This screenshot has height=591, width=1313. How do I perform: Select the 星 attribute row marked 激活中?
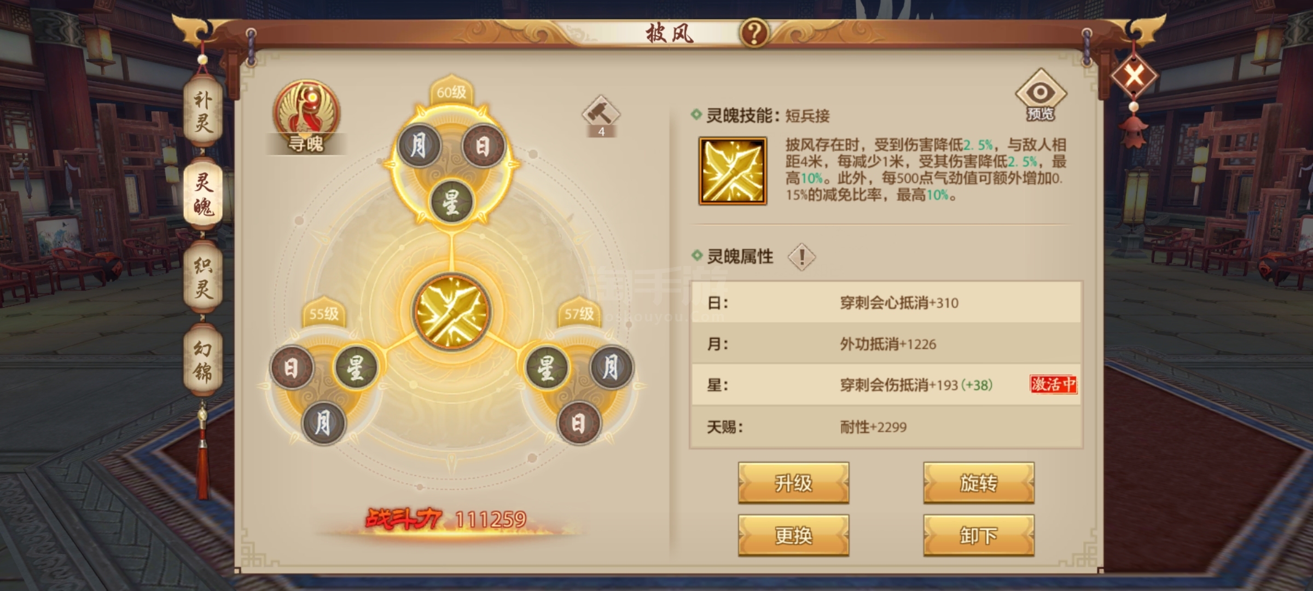click(x=886, y=385)
